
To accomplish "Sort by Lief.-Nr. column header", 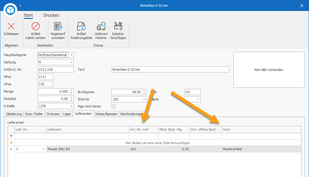I will (x=30, y=129).
